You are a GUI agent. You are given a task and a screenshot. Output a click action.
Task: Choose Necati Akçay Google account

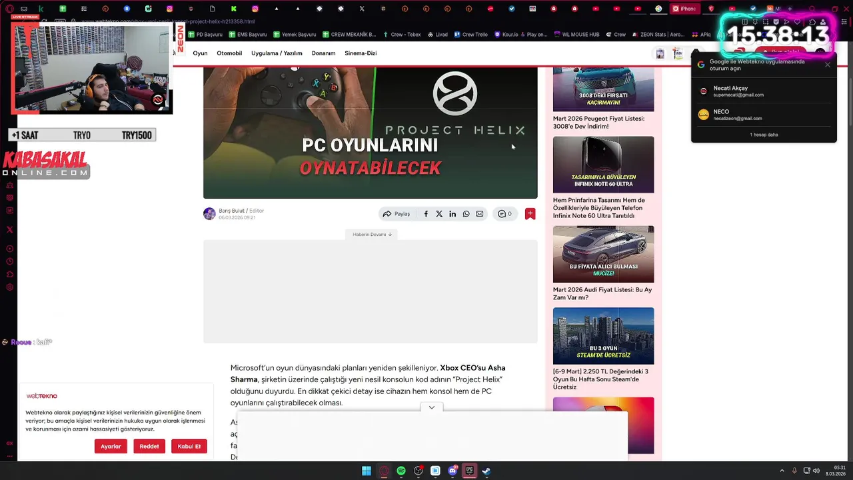tap(764, 91)
